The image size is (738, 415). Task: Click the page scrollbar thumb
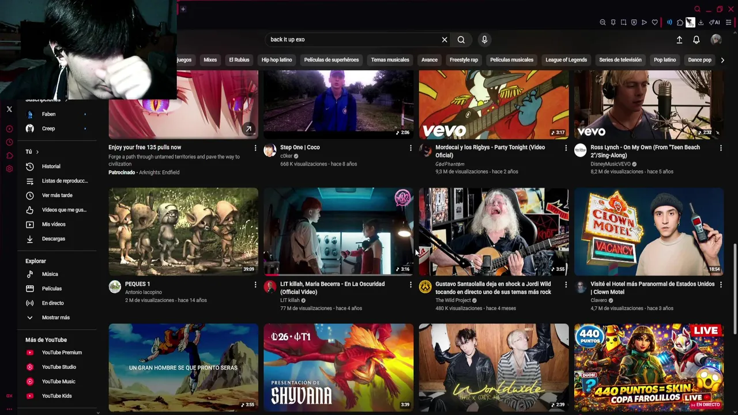[x=735, y=289]
